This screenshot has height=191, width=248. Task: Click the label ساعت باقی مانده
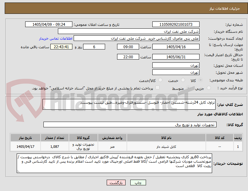[35, 47]
